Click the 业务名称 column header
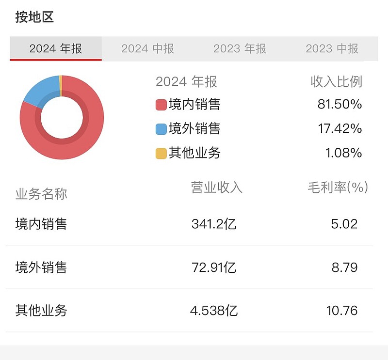This screenshot has width=388, height=360. coord(41,194)
